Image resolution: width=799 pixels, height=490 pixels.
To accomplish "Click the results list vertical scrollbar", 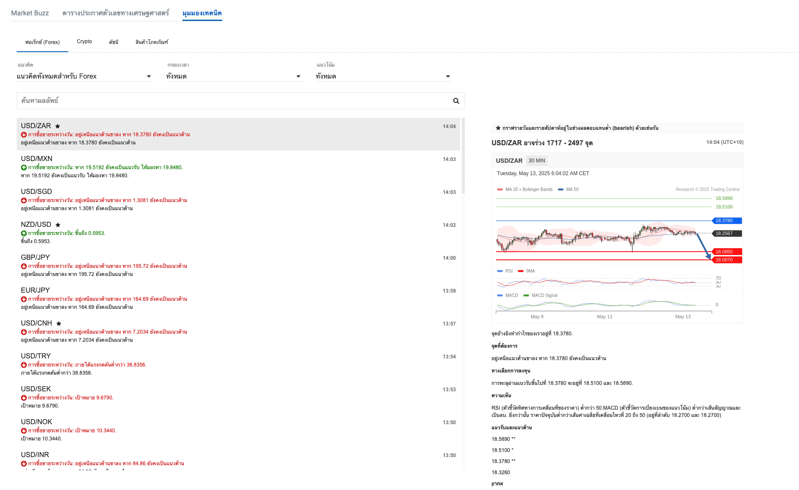I will 463,156.
